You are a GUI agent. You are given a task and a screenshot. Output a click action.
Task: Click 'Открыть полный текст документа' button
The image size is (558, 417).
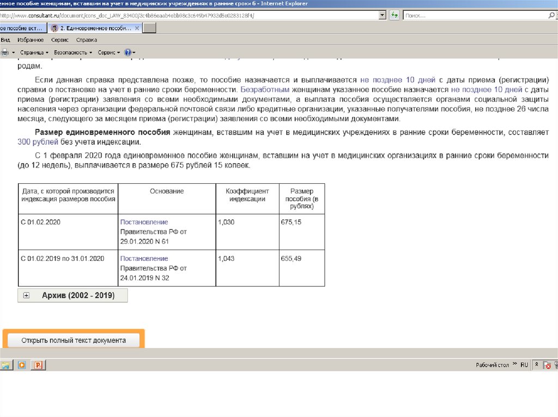(74, 340)
